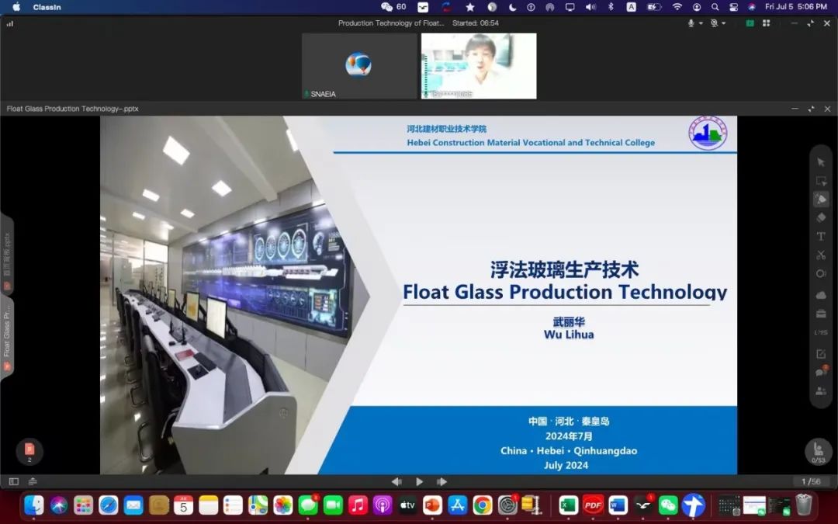Toggle Do Not Disturb moon icon

[x=512, y=7]
